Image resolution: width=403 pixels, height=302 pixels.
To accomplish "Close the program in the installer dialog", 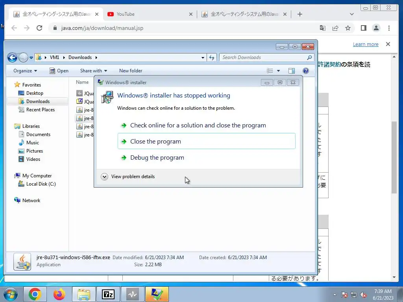I will point(206,141).
